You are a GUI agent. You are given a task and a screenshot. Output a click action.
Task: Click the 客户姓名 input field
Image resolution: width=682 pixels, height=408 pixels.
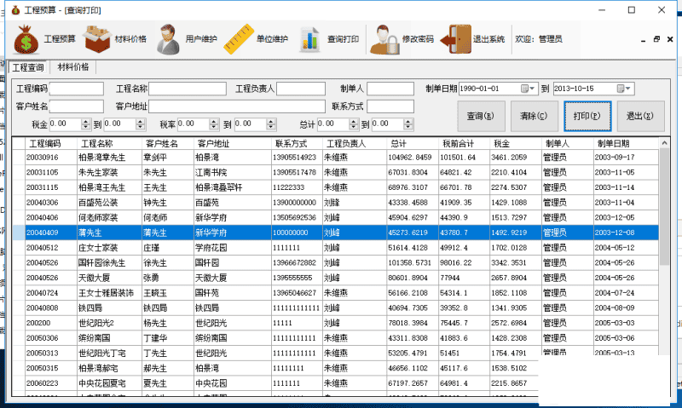[x=77, y=106]
